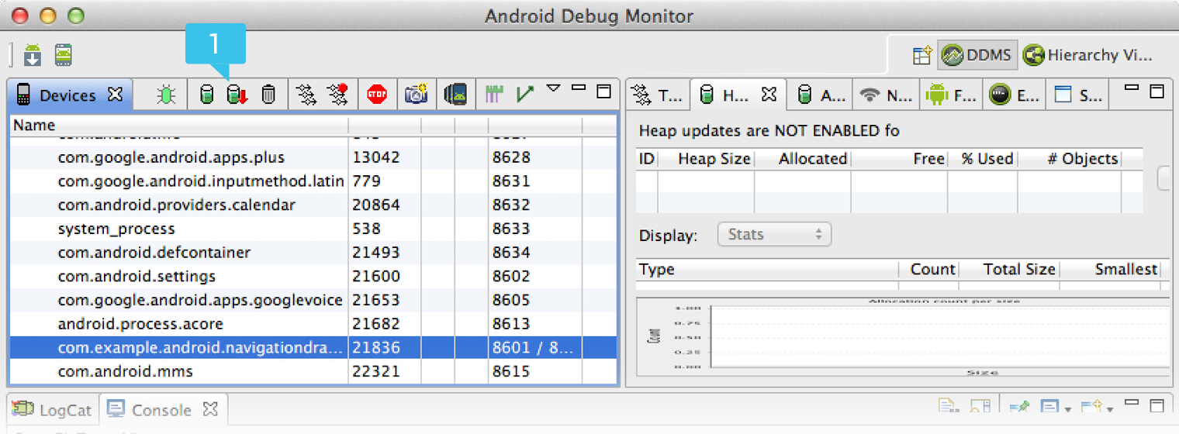Close the Console tab
Screen dimensions: 1179x434
point(210,408)
